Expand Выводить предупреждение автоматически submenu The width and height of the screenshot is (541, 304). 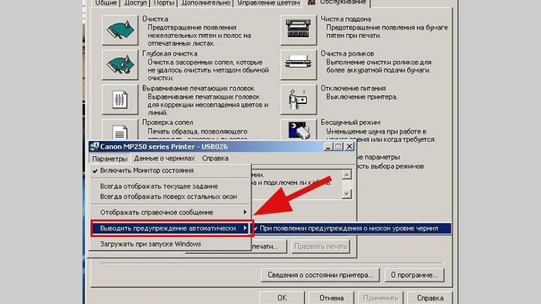171,228
